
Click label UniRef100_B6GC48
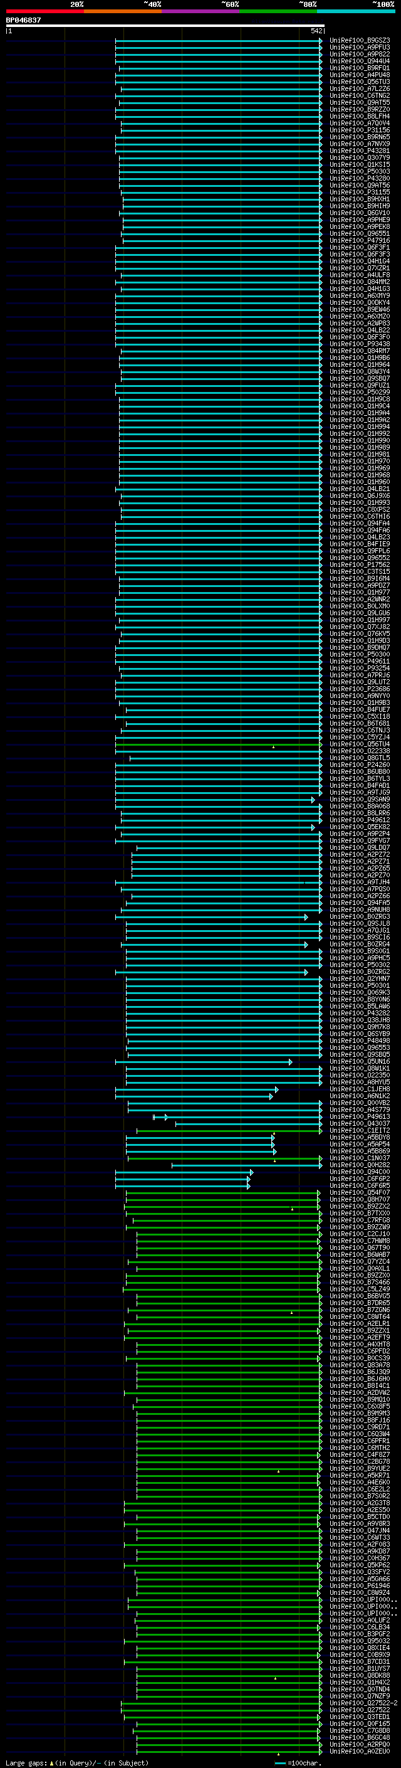click(360, 1737)
